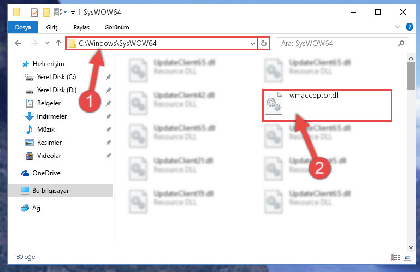Select the wmacceptor.dll file
The width and height of the screenshot is (420, 272).
327,105
